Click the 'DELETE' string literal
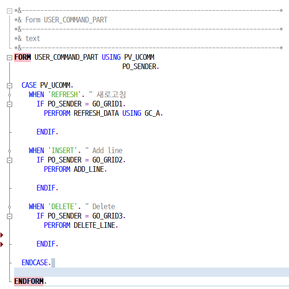This screenshot has height=289, width=289. point(63,207)
